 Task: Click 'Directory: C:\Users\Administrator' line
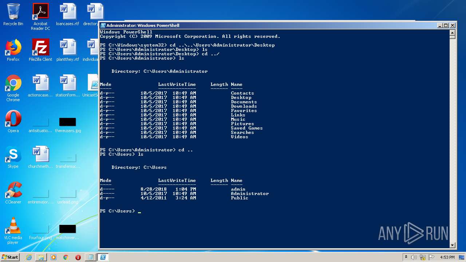[159, 71]
